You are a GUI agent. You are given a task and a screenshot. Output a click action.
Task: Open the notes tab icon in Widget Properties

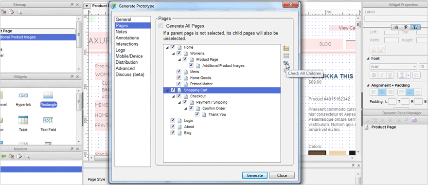point(396,27)
